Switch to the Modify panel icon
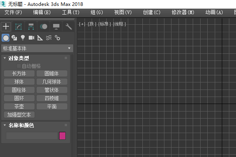The image size is (236, 157). pyautogui.click(x=18, y=27)
